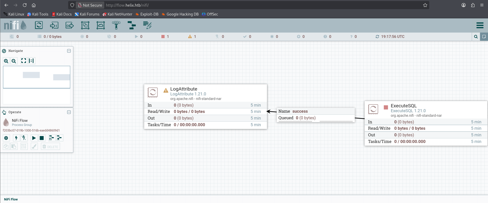Select the Process Group toolbar icon
This screenshot has width=488, height=203.
coord(85,25)
